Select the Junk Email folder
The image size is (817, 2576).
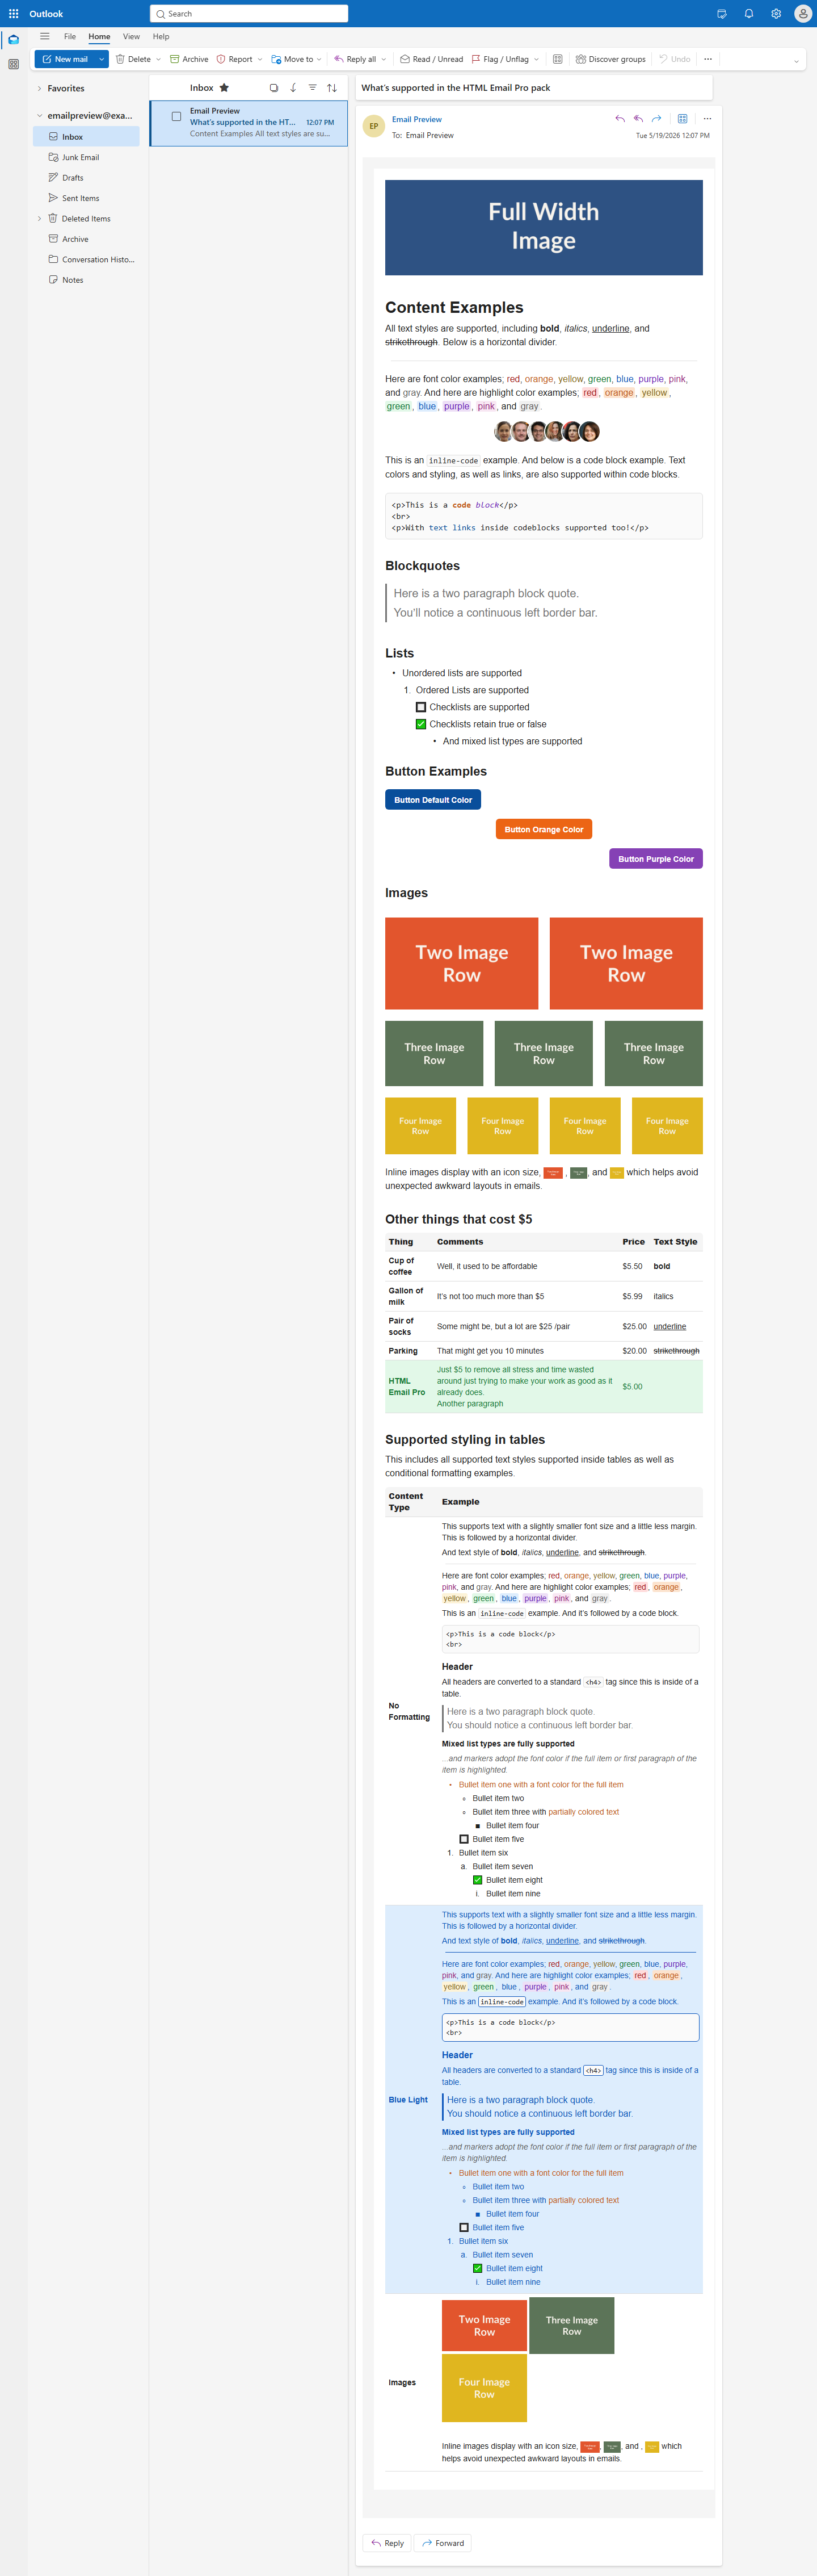(x=87, y=157)
